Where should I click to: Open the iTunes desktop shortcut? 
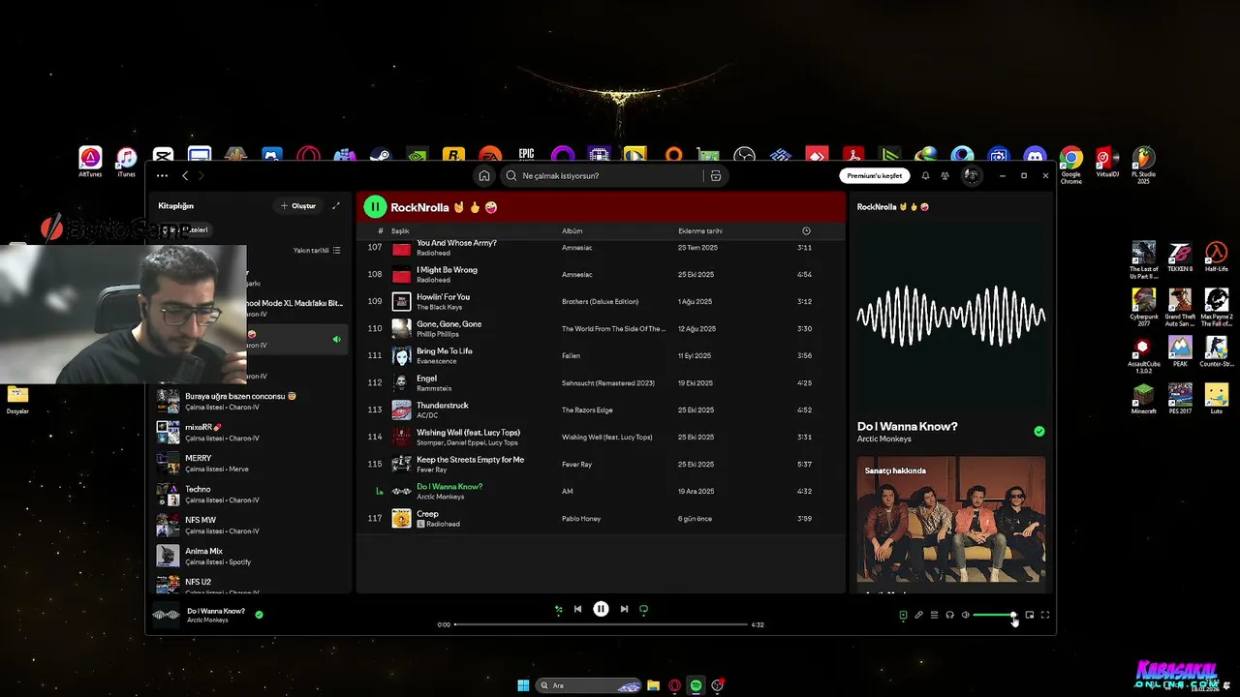(126, 163)
